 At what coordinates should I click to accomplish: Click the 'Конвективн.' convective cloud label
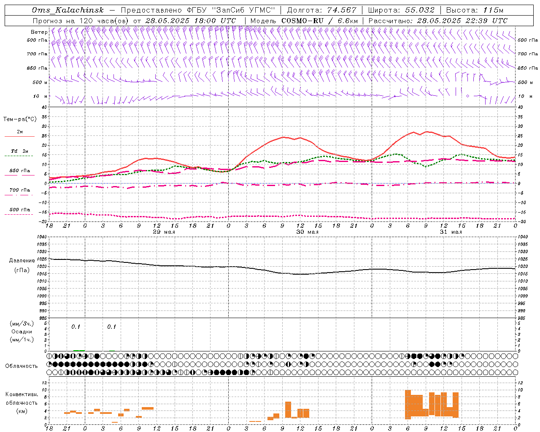pos(22,394)
